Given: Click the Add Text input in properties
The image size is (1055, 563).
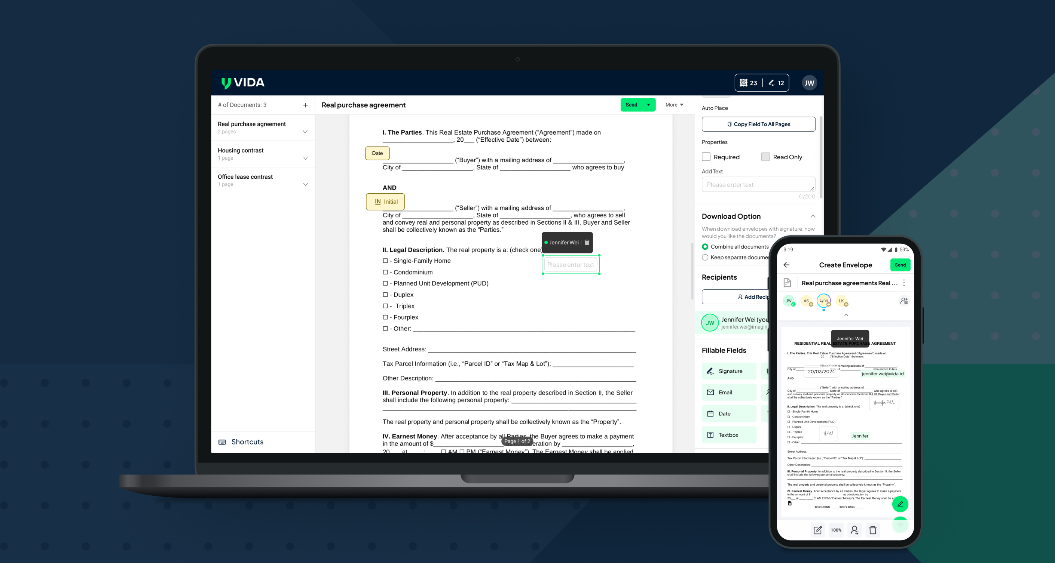Looking at the screenshot, I should [758, 185].
